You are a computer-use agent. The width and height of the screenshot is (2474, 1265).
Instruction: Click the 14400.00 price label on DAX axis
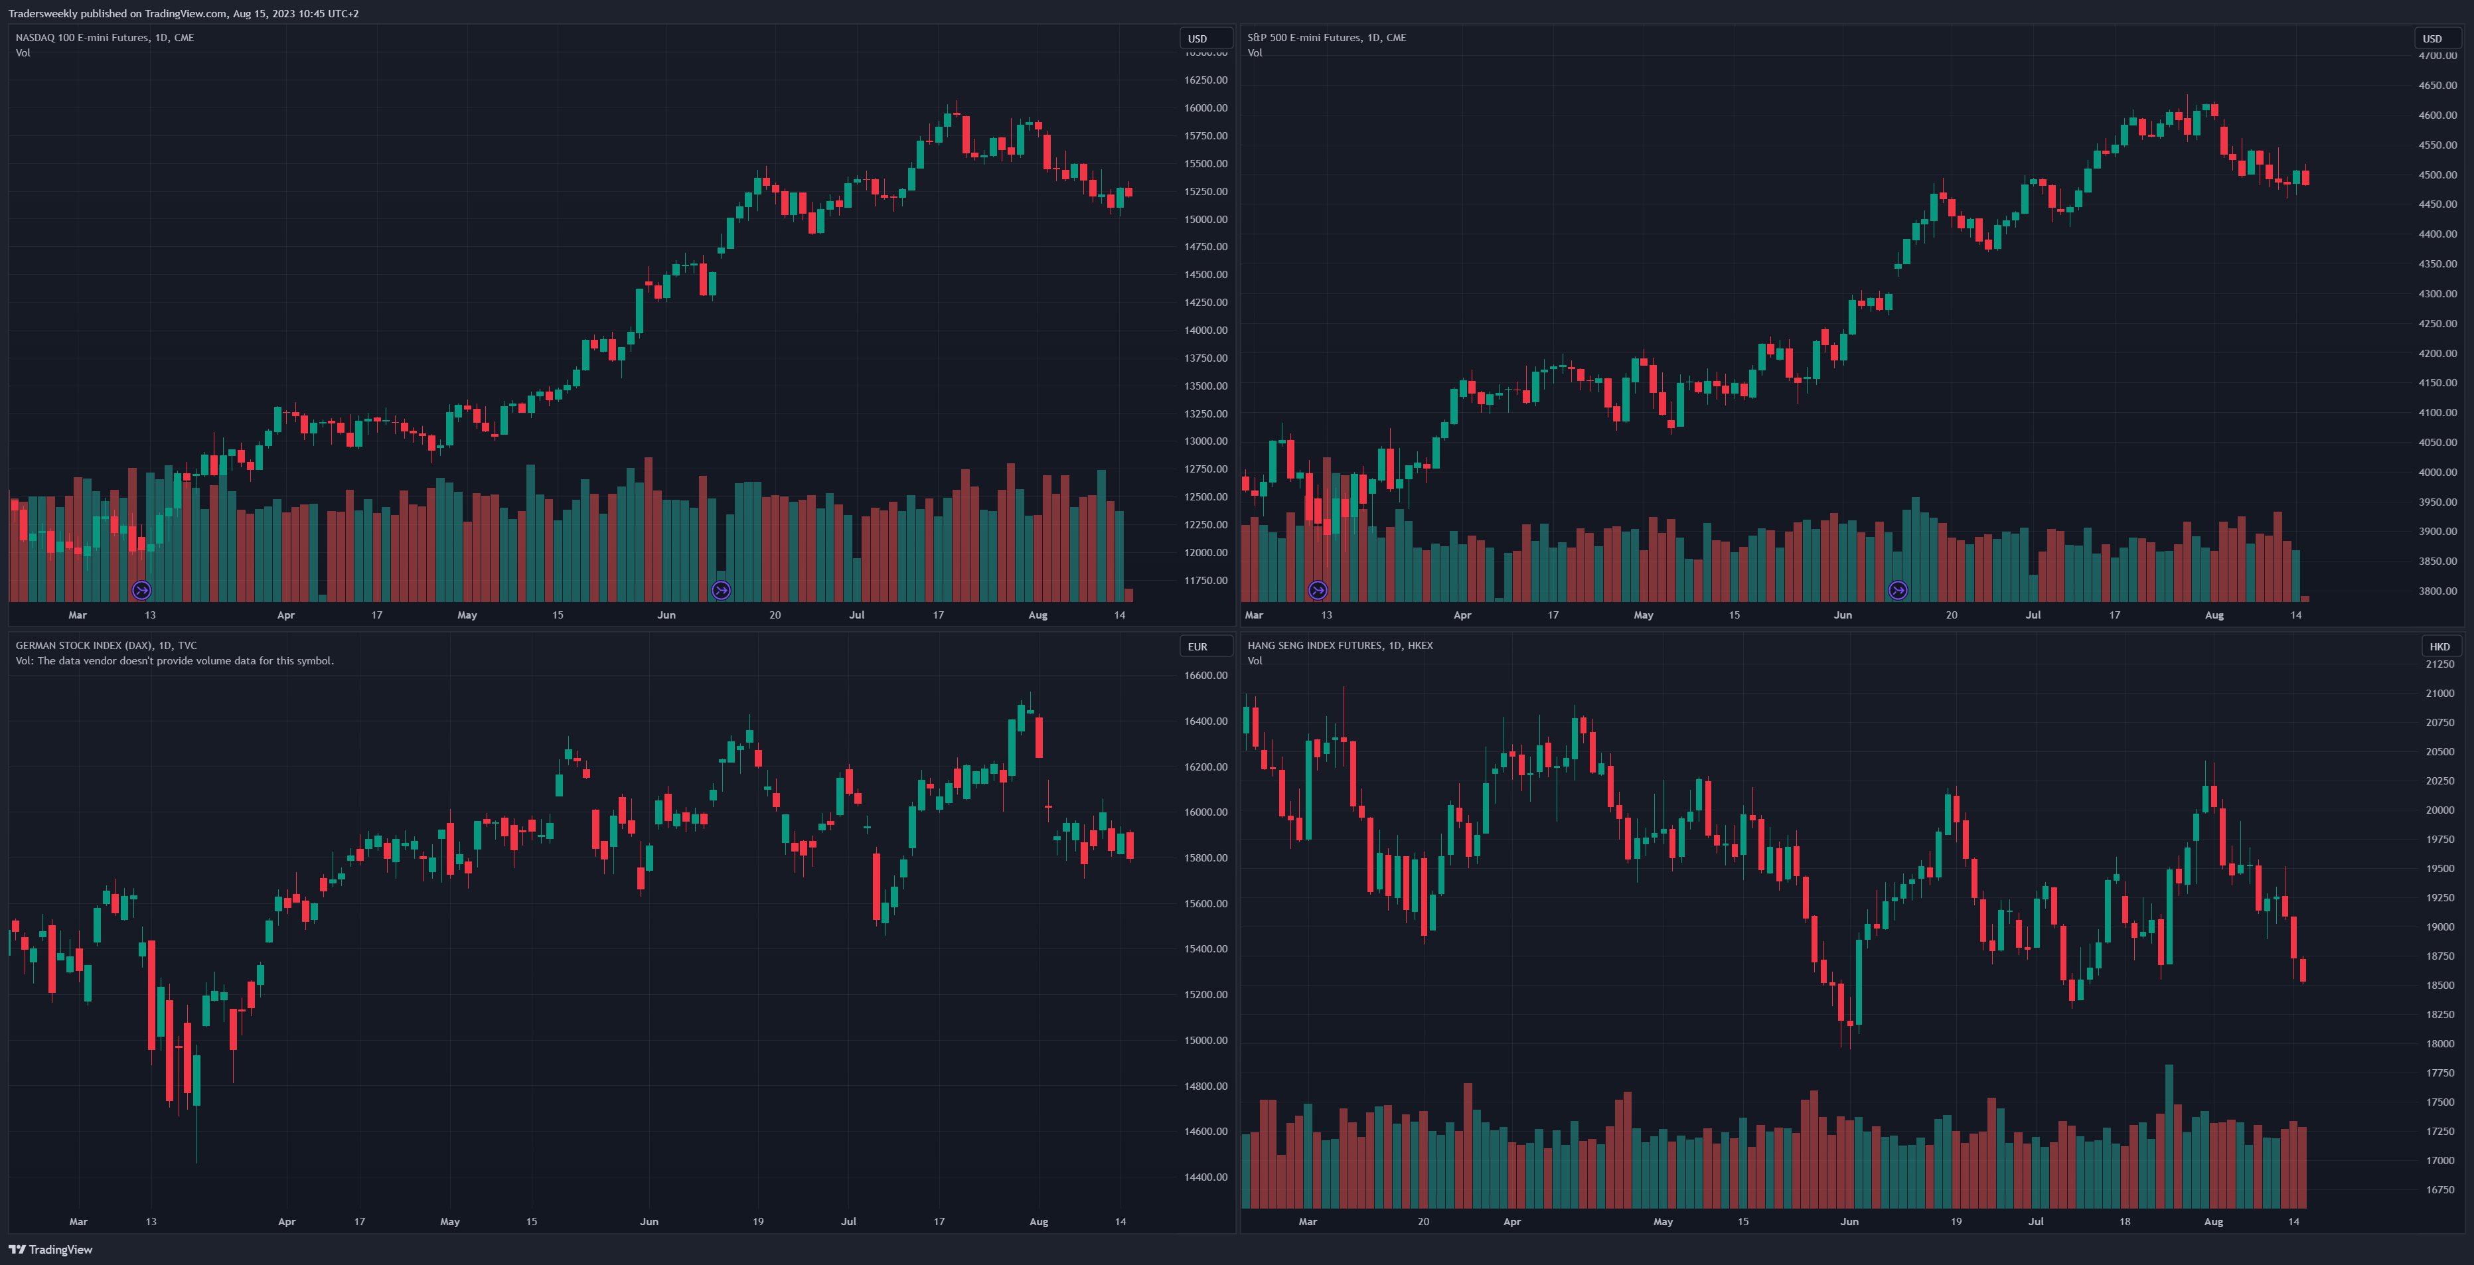[1205, 1177]
